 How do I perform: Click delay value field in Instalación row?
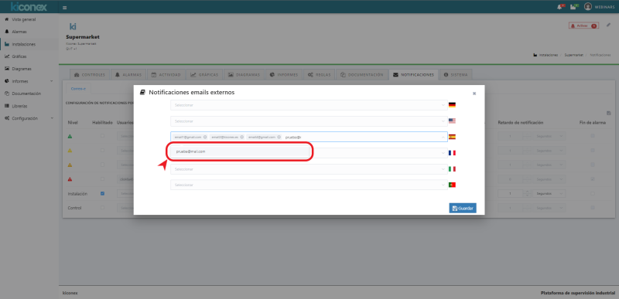click(511, 194)
